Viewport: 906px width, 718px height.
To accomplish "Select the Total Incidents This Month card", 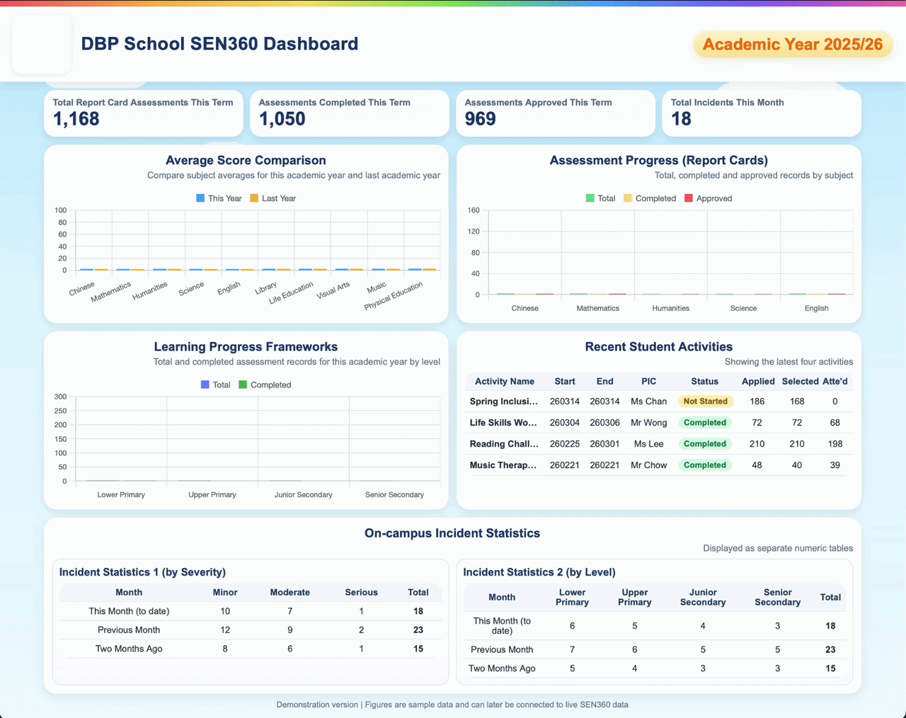I will (761, 113).
